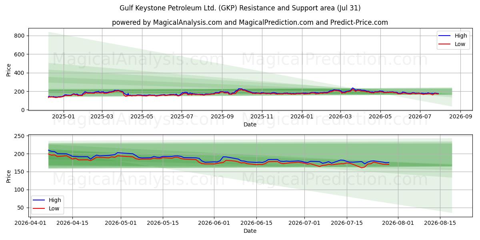The width and height of the screenshot is (480, 240).
Task: Click the '2026-04-15' x-axis tick label
Action: pos(72,224)
